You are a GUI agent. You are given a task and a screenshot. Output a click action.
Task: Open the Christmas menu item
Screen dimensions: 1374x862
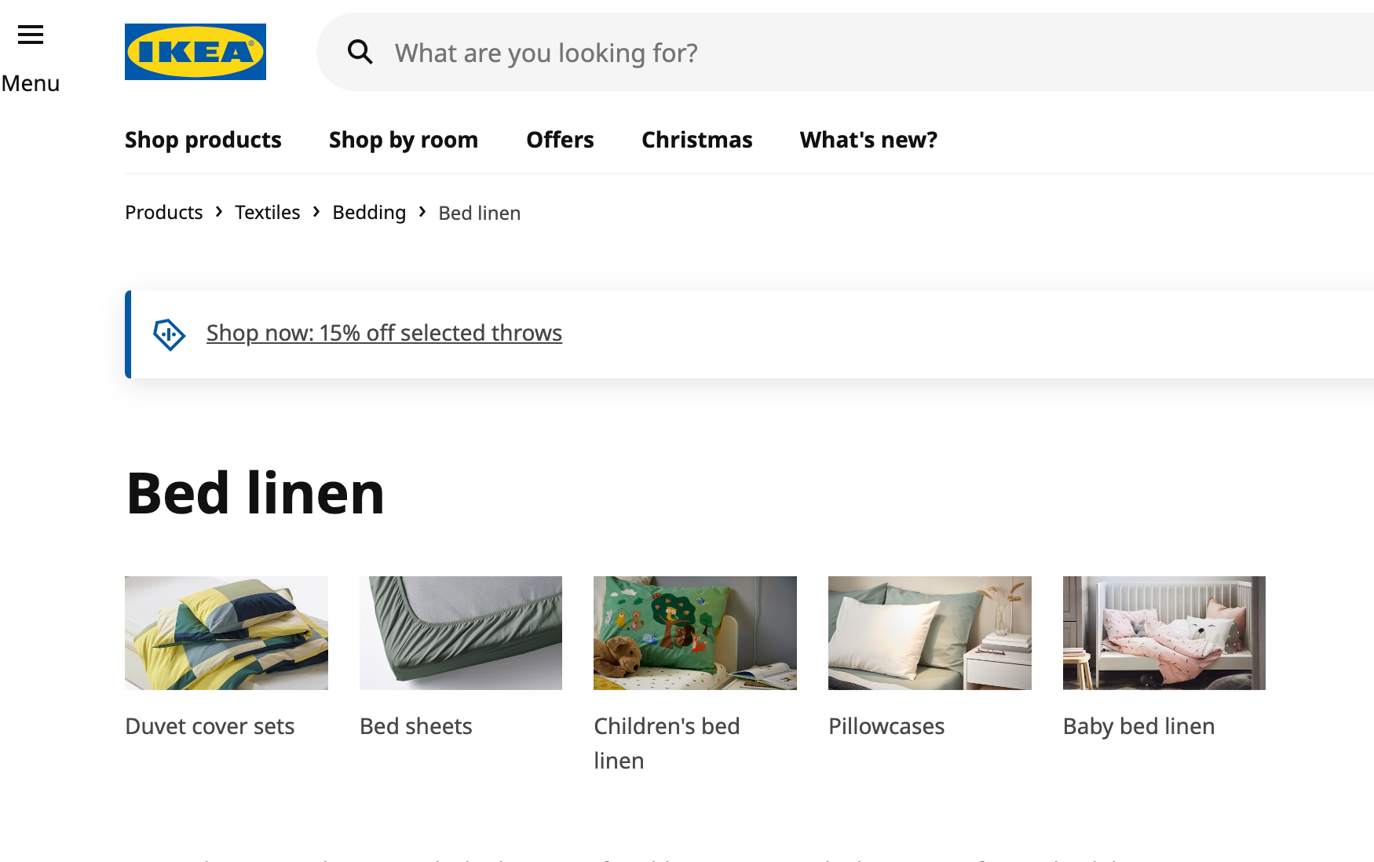697,140
